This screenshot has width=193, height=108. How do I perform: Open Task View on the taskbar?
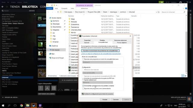(15, 105)
